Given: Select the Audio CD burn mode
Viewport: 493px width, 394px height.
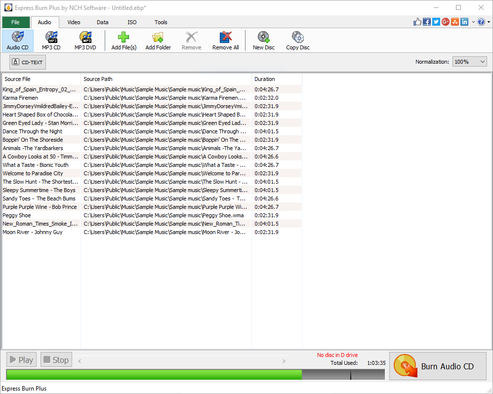Looking at the screenshot, I should [18, 40].
